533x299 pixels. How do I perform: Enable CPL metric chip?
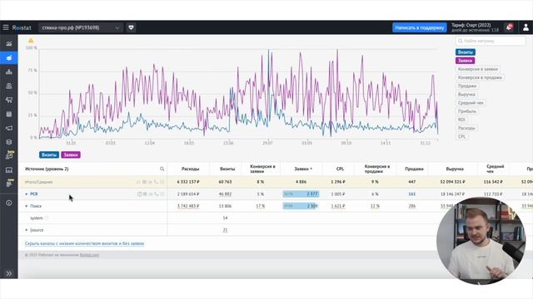coord(461,136)
